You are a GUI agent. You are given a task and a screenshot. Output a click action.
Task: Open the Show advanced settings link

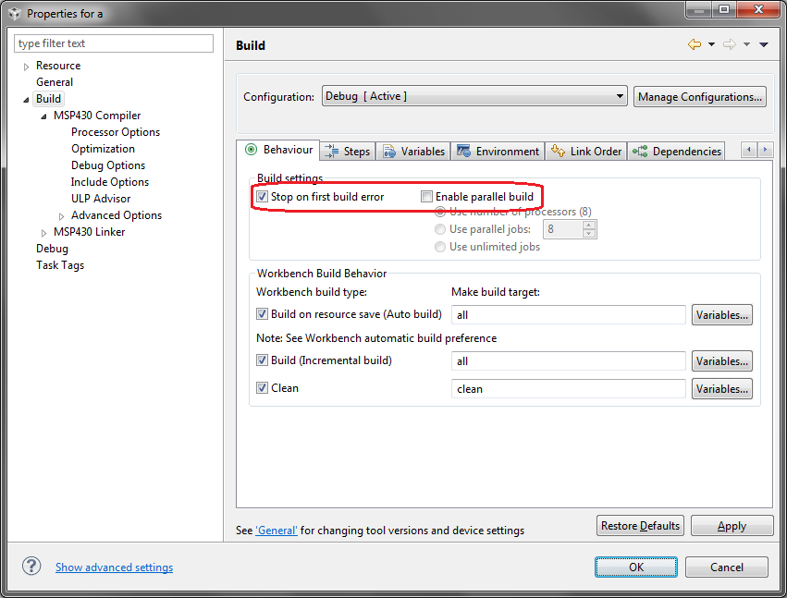pyautogui.click(x=114, y=567)
